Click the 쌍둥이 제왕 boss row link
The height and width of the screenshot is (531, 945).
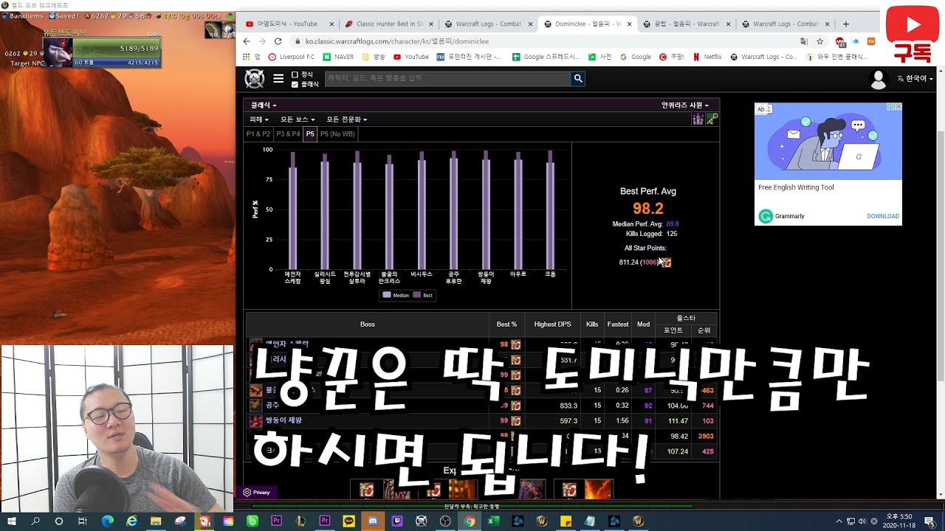click(x=283, y=420)
